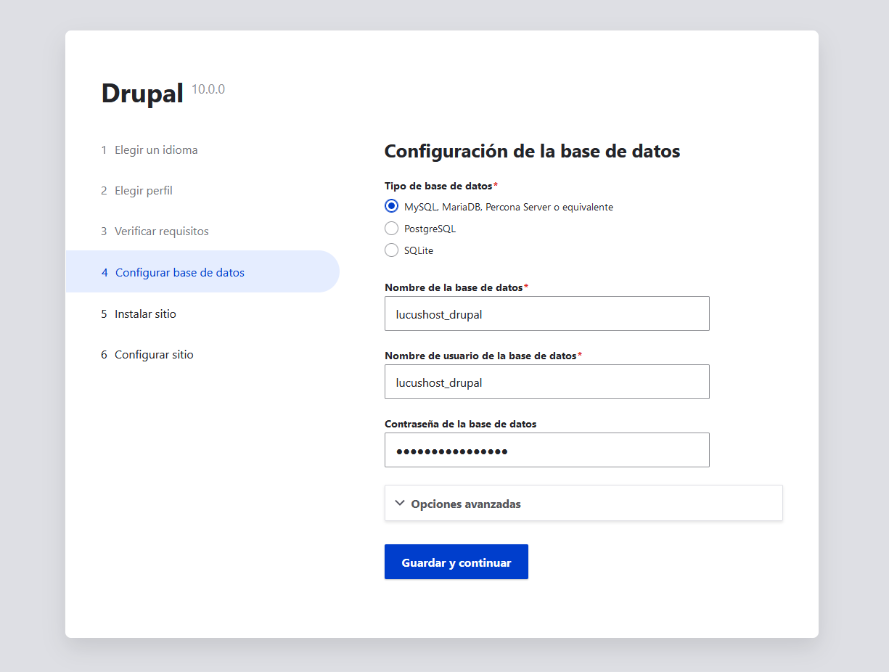Select step 5 Instalar sitio

pos(145,314)
